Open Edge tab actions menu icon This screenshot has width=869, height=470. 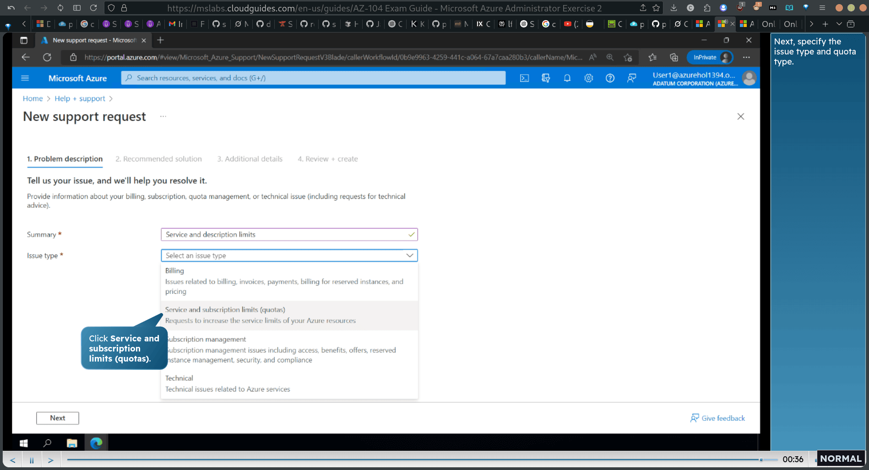[x=24, y=40]
